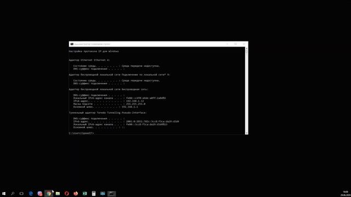This screenshot has width=351, height=197.
Task: Select the Command Prompt taskbar button
Action: [x=111, y=193]
